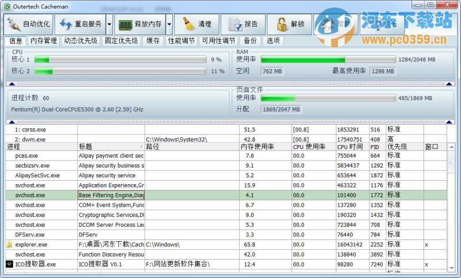This screenshot has height=278, width=461.
Task: Click the explorer.exe folder icon
Action: pyautogui.click(x=9, y=245)
